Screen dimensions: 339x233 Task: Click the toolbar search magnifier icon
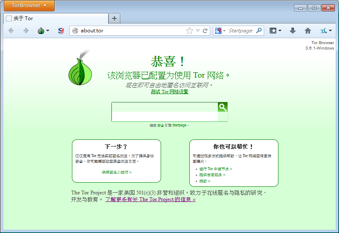click(259, 31)
